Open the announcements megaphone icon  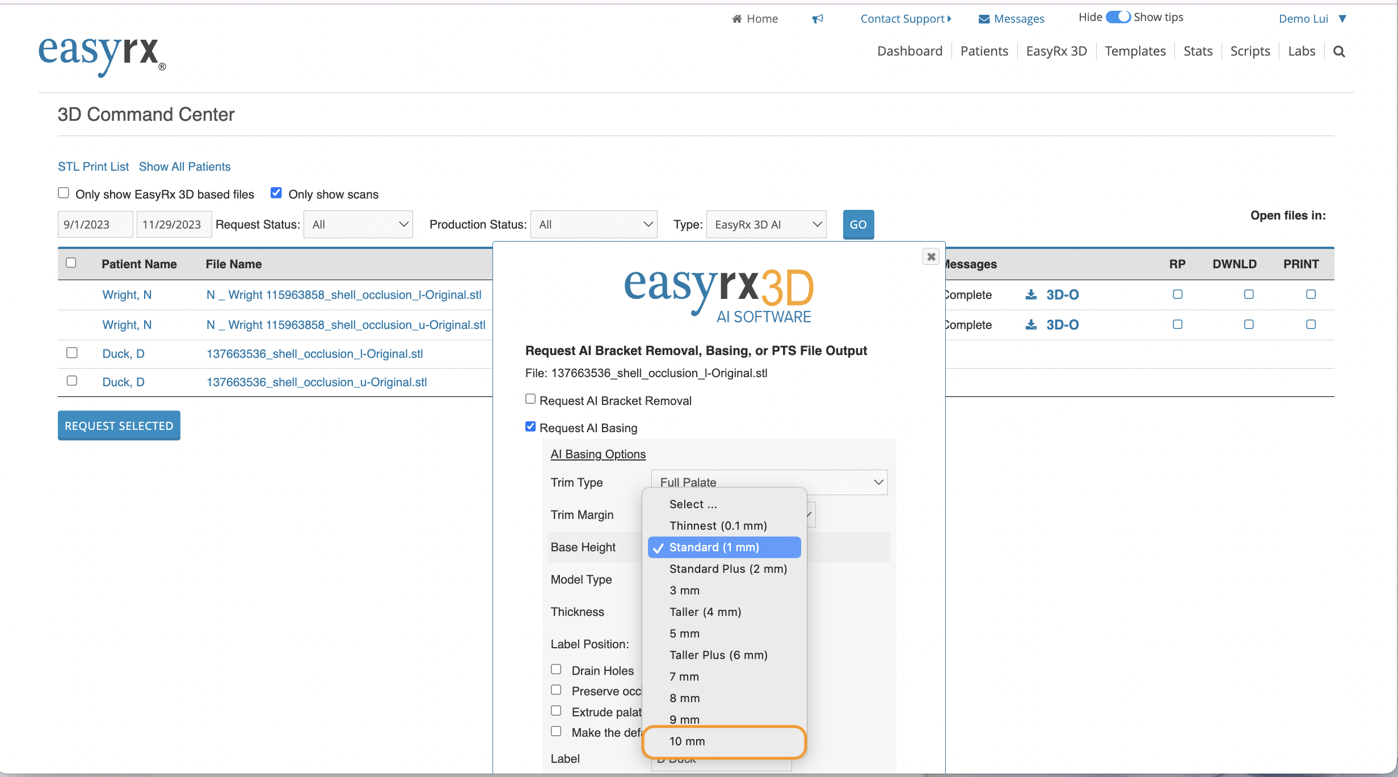tap(818, 19)
